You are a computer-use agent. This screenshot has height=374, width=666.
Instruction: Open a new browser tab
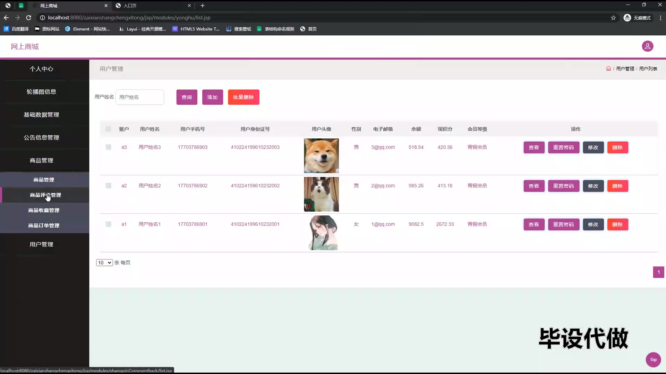pyautogui.click(x=203, y=6)
